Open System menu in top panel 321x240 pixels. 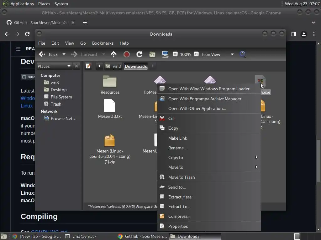pos(61,4)
